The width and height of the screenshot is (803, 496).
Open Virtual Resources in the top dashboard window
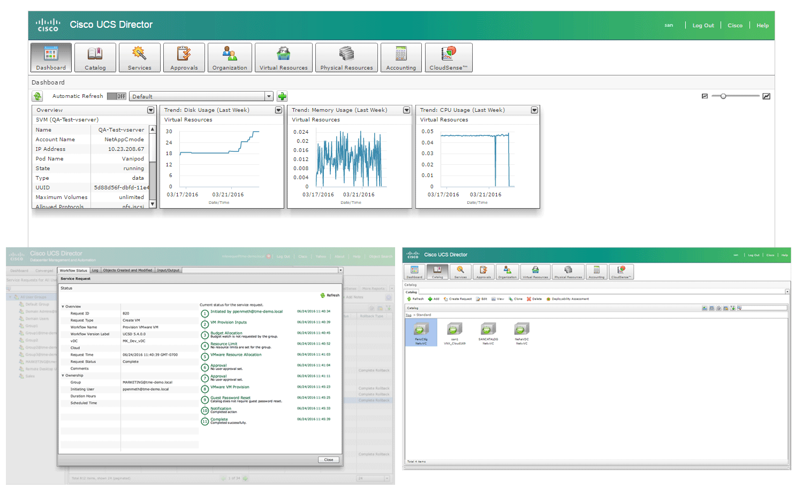tap(284, 57)
